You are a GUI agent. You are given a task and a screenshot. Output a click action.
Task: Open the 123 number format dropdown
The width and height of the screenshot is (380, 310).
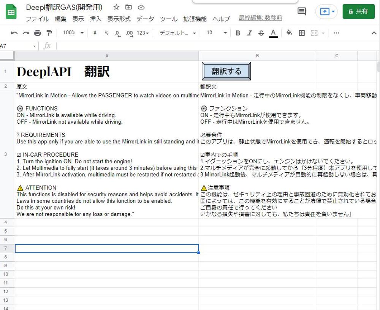click(143, 33)
